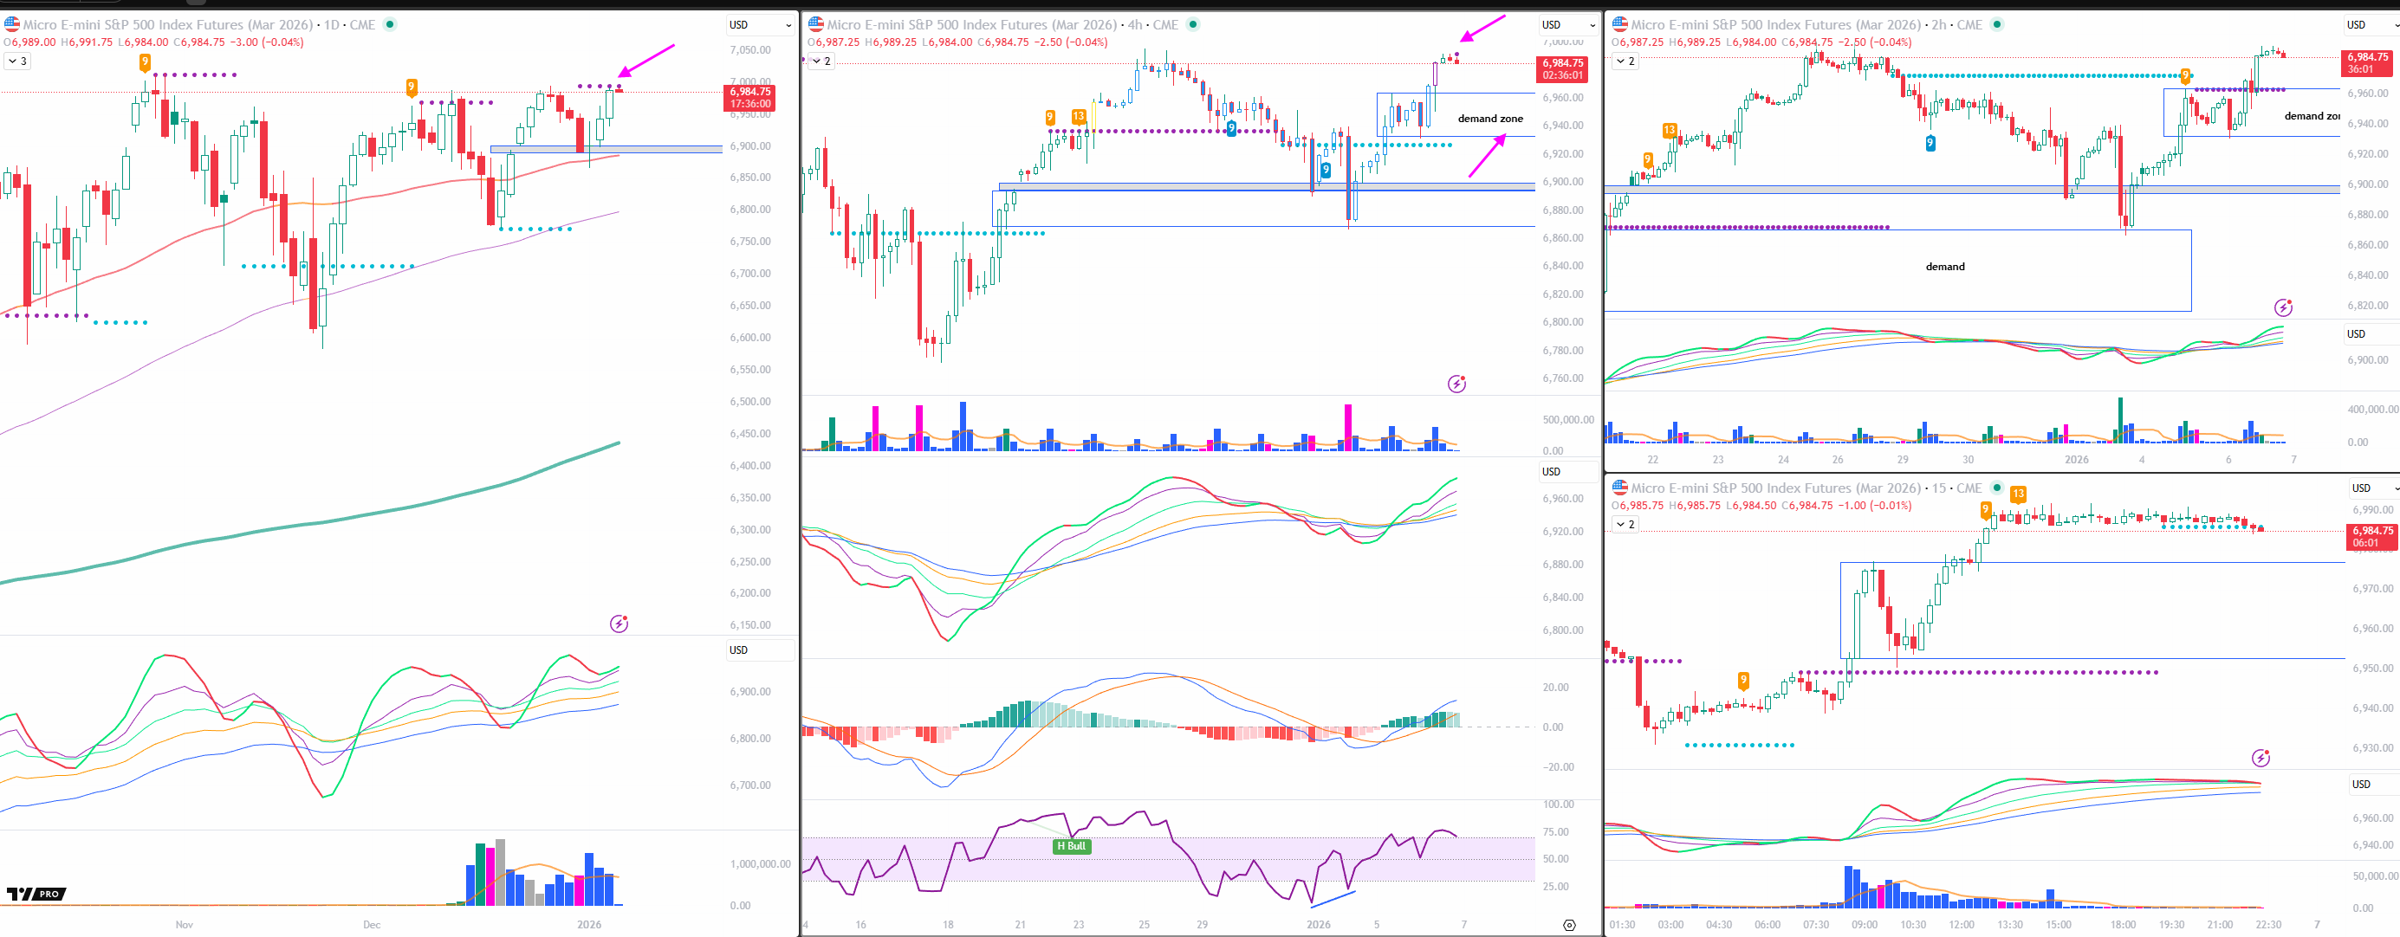Expand the 3 indicators legend on daily chart

17,61
